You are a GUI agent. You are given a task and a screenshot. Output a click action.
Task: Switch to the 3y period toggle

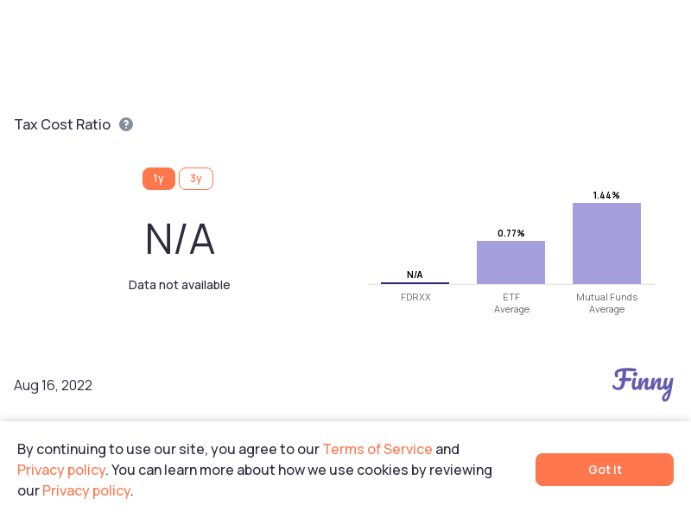pos(196,179)
